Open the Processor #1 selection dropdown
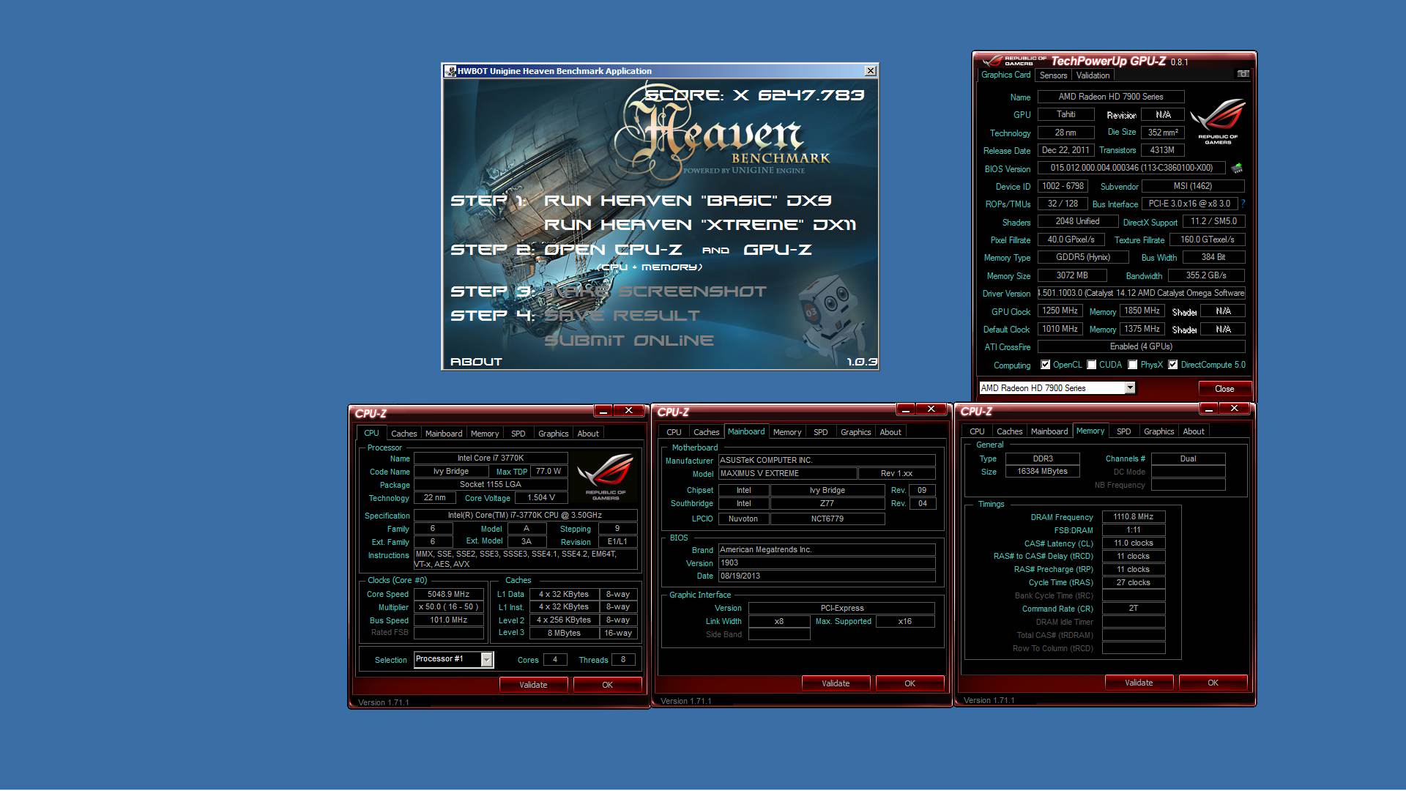 486,660
